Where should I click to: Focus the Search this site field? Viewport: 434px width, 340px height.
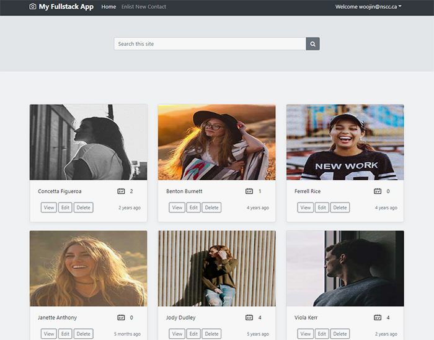point(210,44)
